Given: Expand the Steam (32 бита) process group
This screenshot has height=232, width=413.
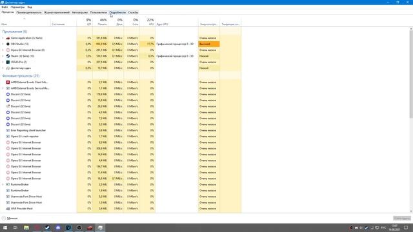Looking at the screenshot, I should 3,56.
